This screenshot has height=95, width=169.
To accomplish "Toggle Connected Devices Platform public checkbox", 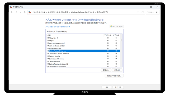I will (116, 54).
